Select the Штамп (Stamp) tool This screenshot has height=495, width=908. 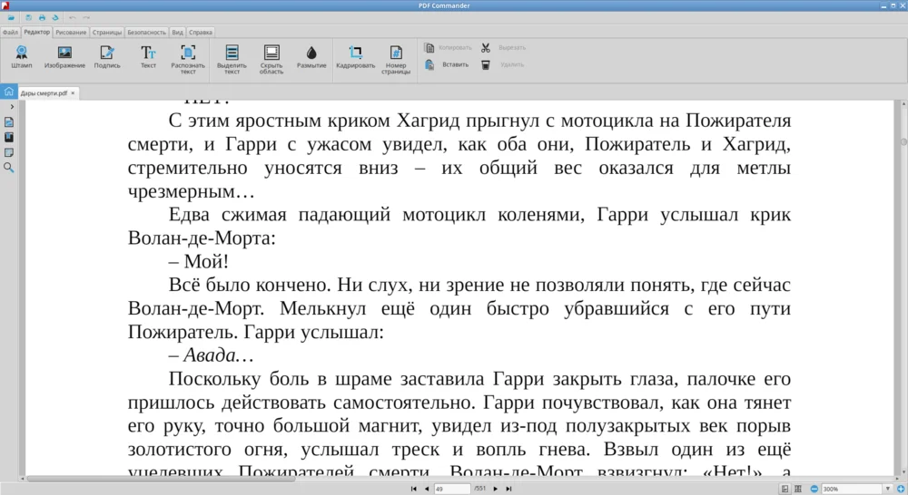click(21, 57)
